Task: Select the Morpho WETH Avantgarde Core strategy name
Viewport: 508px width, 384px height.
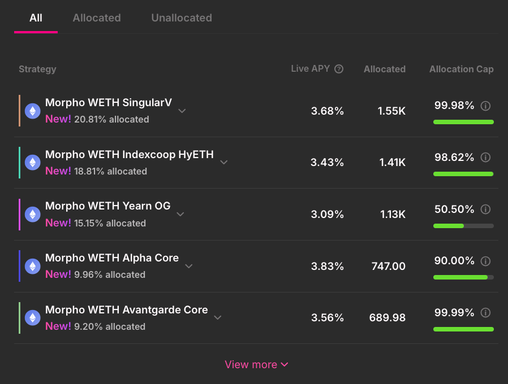Action: (x=126, y=310)
